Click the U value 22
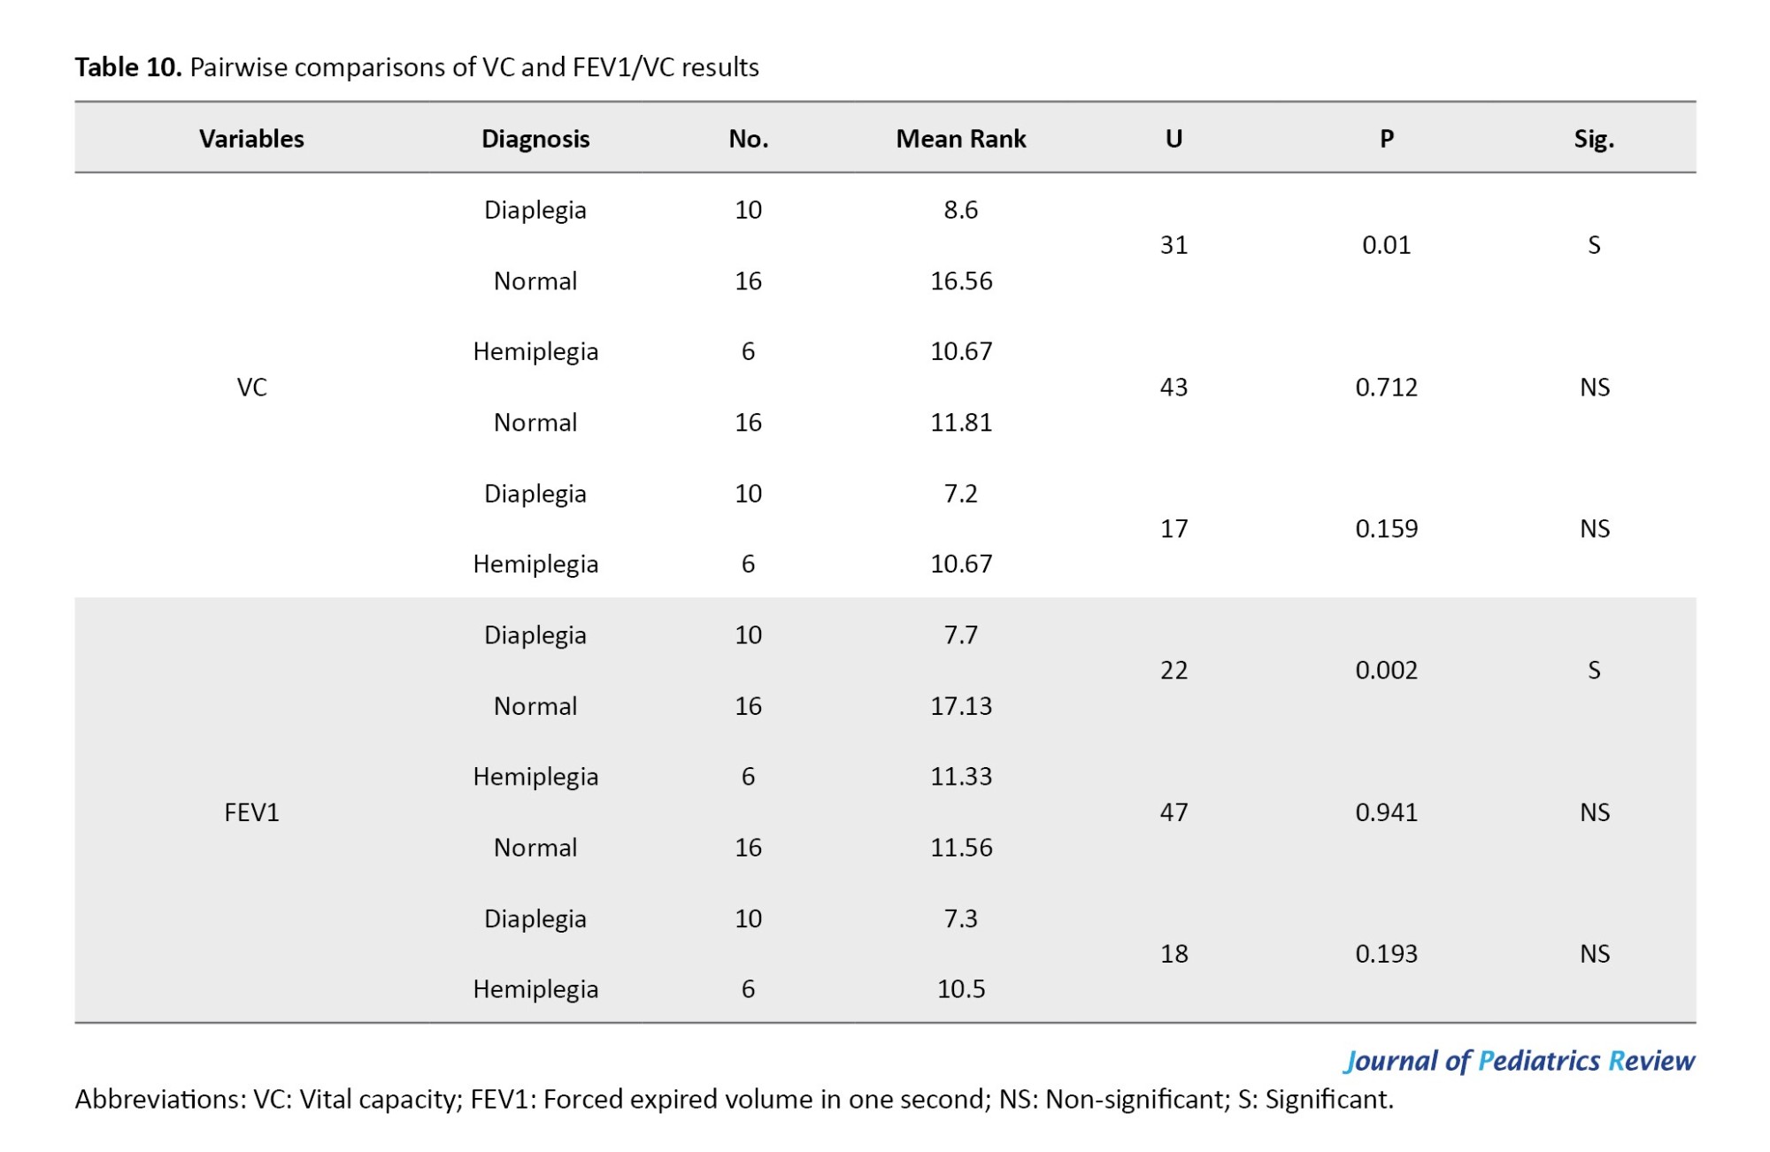Screen dimensions: 1770x1152 point(1174,670)
